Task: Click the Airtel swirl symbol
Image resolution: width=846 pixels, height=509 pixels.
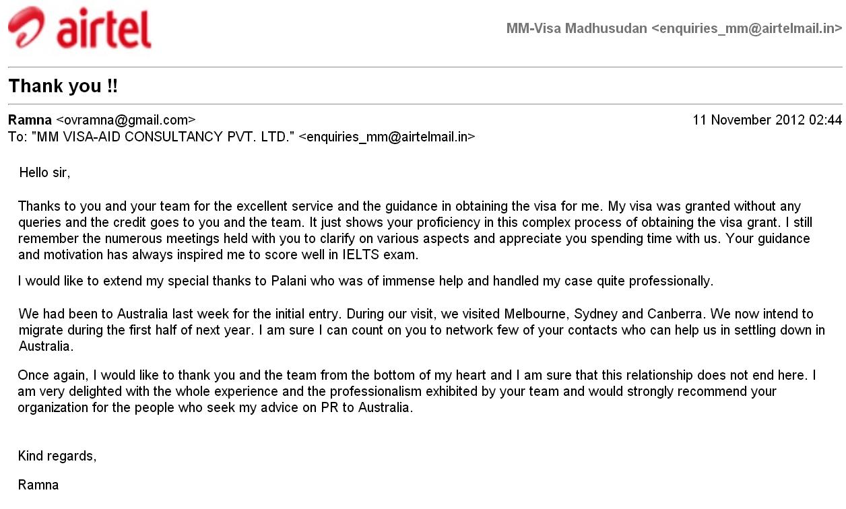Action: (x=28, y=28)
